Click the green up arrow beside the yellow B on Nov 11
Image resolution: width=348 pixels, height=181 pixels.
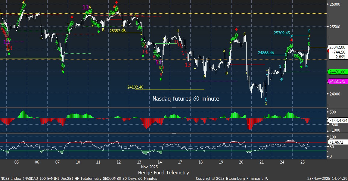tap(98, 31)
